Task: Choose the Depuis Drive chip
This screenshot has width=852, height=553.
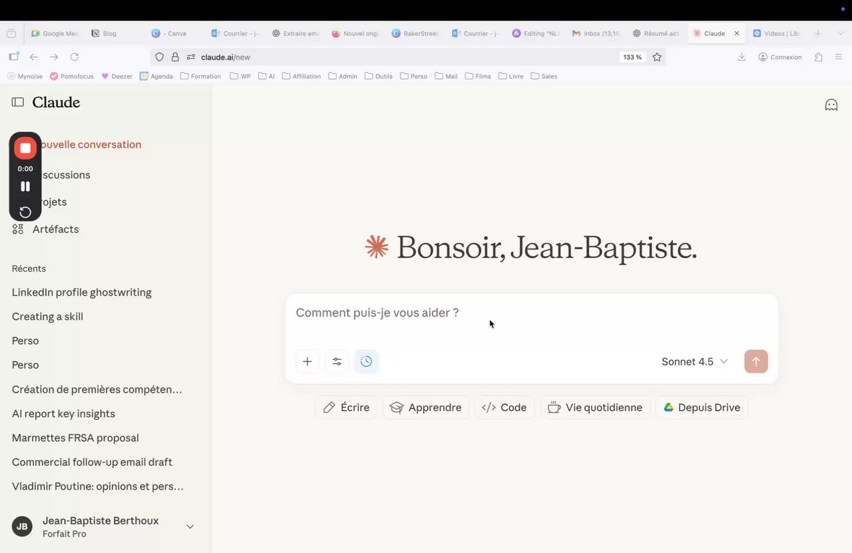Action: (702, 407)
